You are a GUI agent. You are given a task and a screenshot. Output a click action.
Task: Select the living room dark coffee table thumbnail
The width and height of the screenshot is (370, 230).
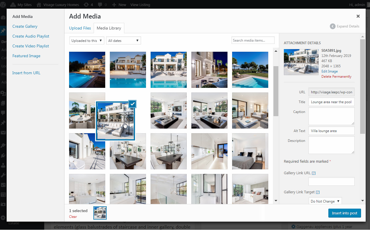coord(209,110)
